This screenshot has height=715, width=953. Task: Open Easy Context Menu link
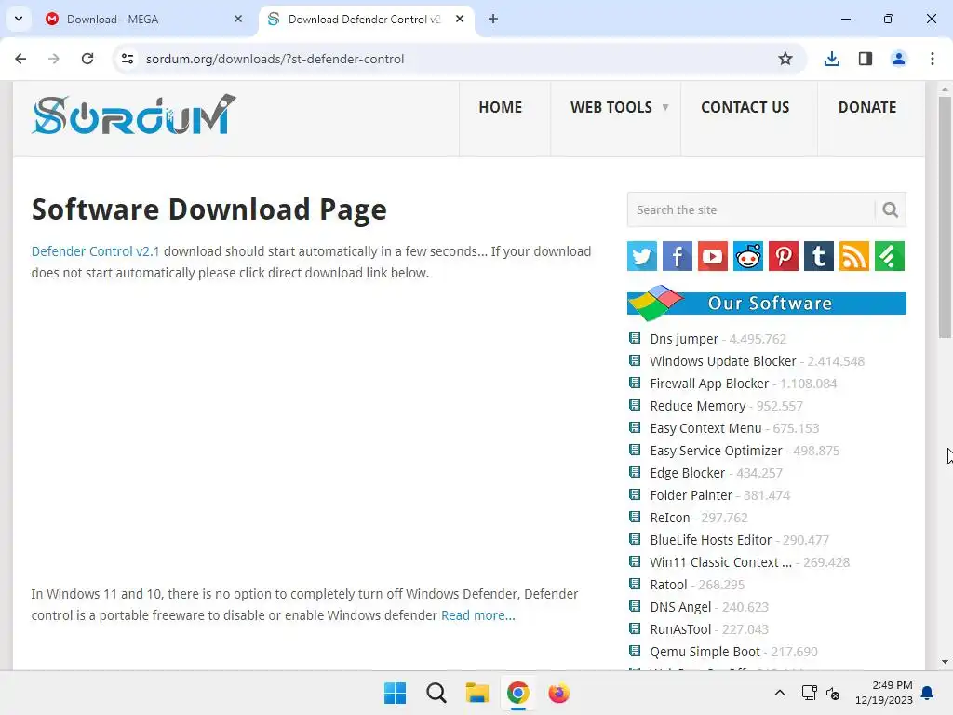tap(705, 428)
